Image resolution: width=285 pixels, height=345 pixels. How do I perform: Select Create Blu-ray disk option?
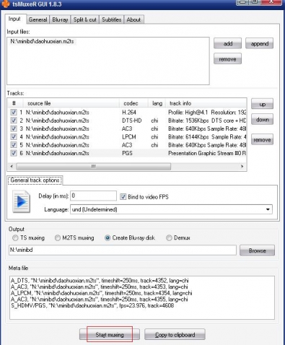click(x=108, y=238)
